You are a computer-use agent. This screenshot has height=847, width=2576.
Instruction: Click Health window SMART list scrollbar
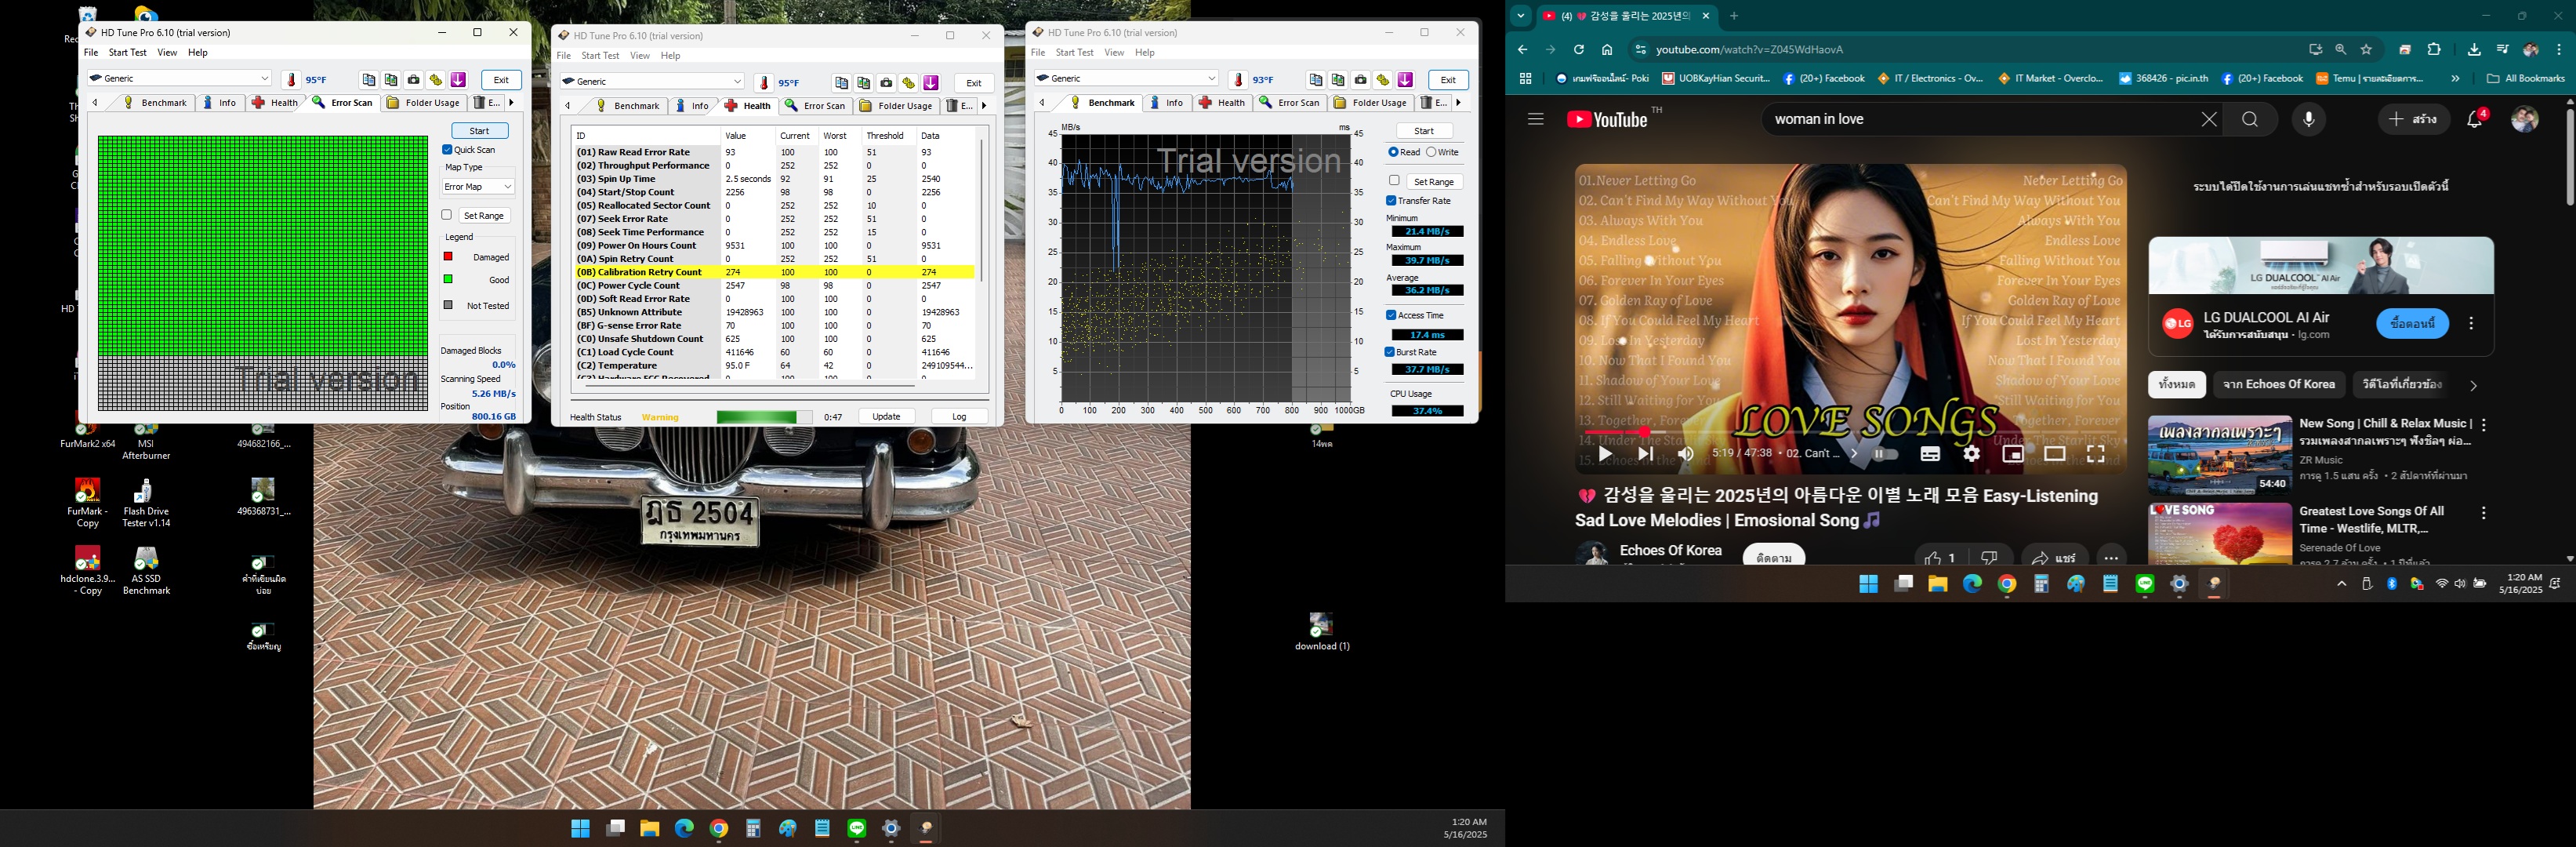tap(982, 210)
